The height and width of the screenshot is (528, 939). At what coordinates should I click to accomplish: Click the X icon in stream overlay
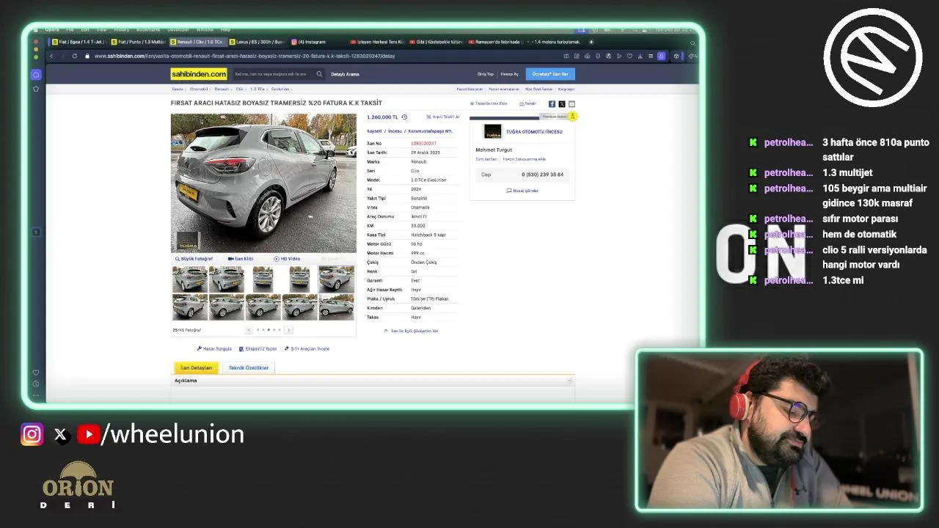[x=61, y=435]
